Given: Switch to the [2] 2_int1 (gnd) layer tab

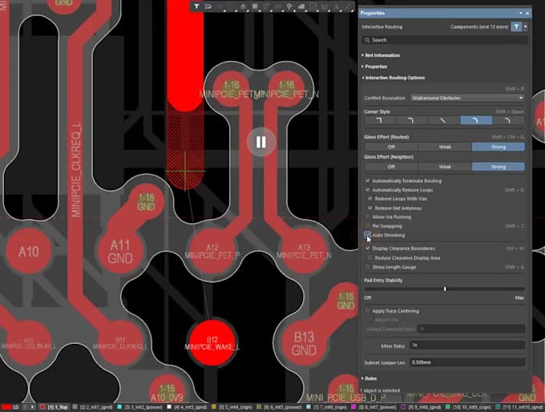Looking at the screenshot, I should click(x=93, y=406).
